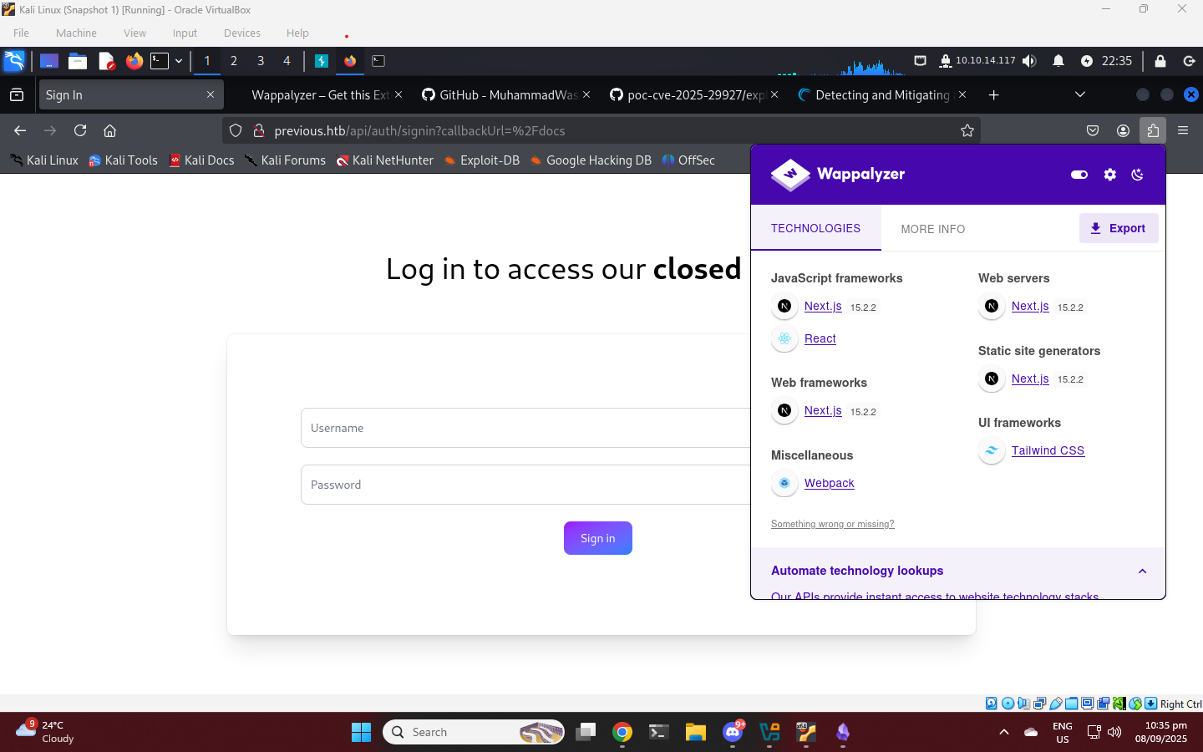Open Kali terminal launcher dropdown arrow

tap(179, 61)
